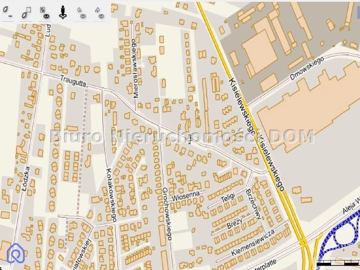Activate the zoom to rectangle tool
The height and width of the screenshot is (270, 360).
coord(26,13)
